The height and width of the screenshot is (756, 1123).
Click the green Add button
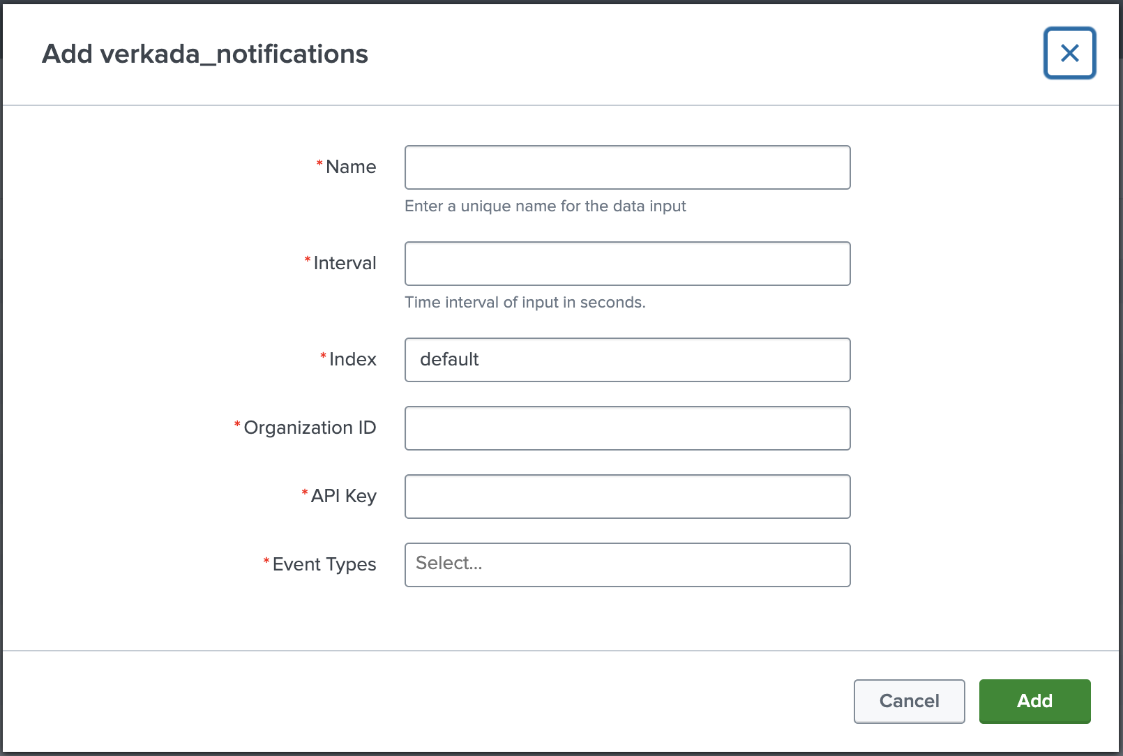coord(1034,701)
